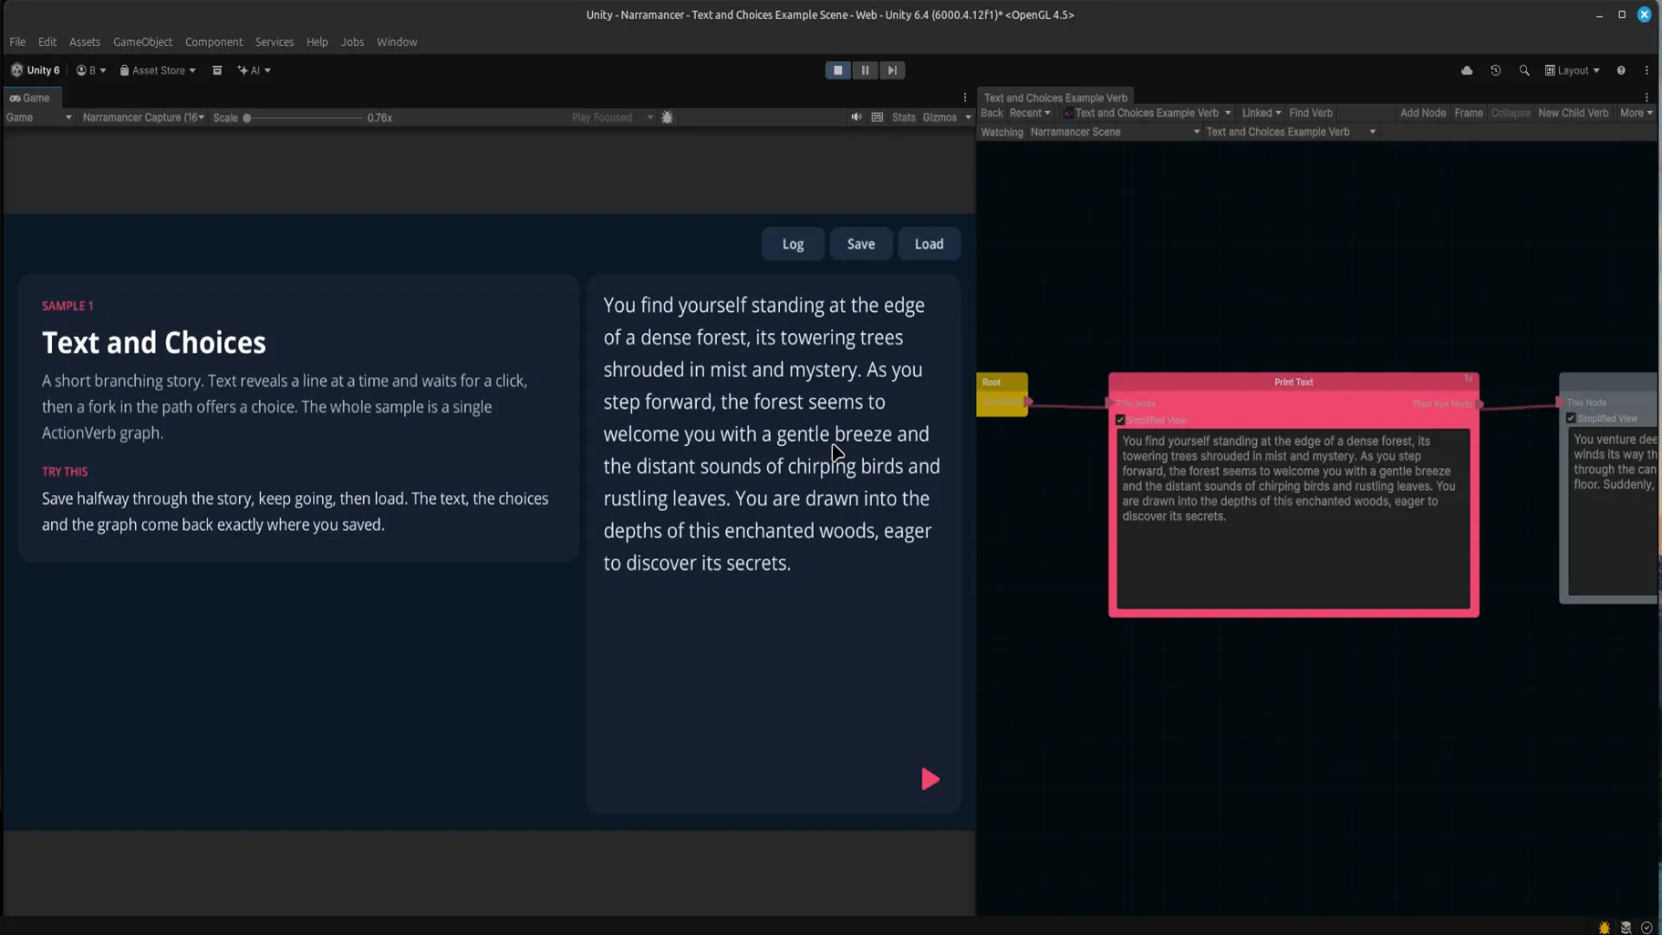Click the in-game Save button

coord(860,244)
